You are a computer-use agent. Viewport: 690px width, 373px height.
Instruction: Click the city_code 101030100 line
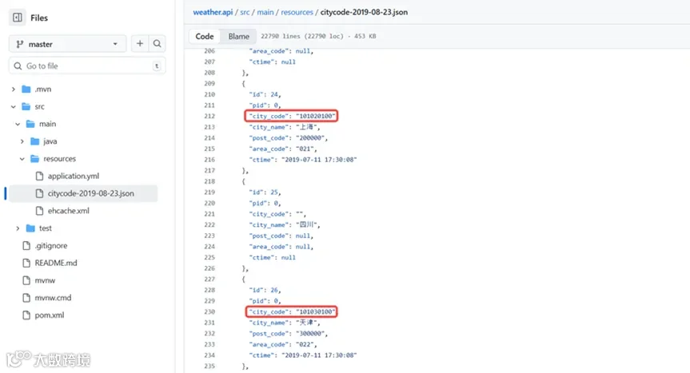(291, 311)
